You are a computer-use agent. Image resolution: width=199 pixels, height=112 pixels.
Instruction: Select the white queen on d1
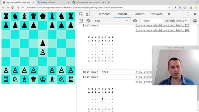click(x=34, y=80)
